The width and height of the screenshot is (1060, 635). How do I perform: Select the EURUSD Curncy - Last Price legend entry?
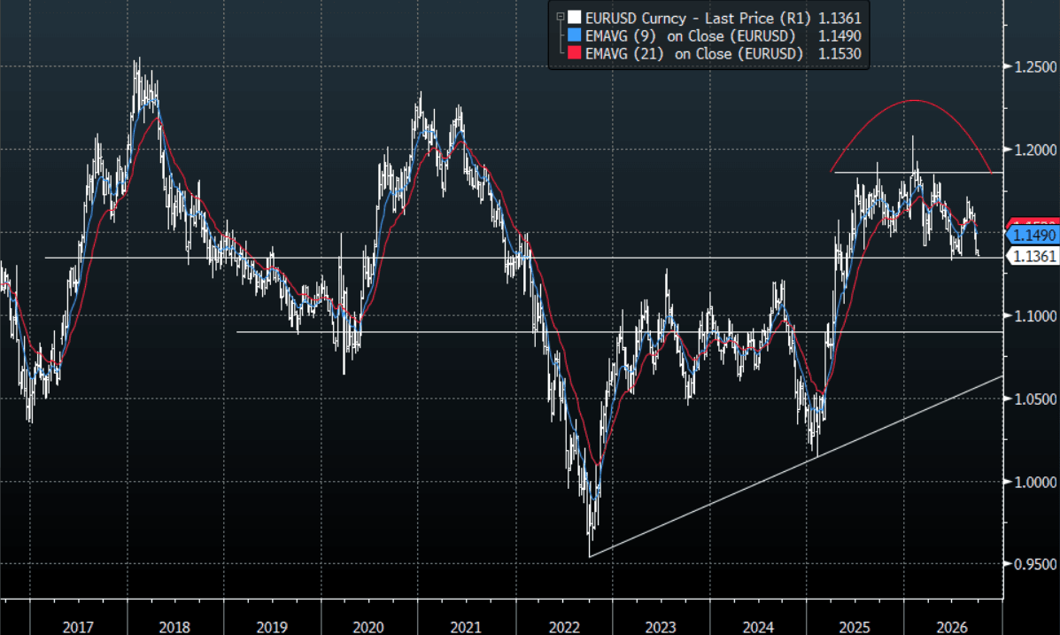[698, 19]
